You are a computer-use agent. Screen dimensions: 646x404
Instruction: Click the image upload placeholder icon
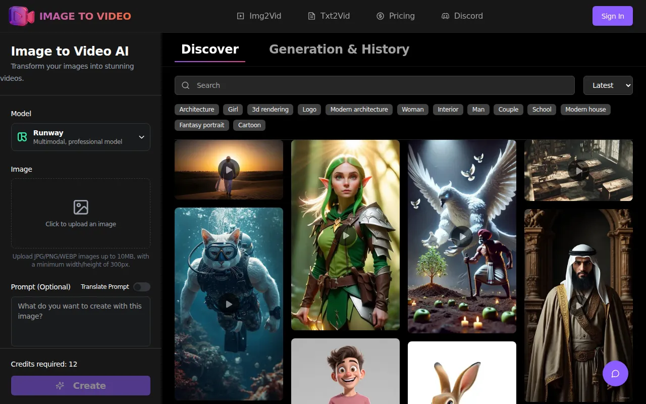coord(81,207)
